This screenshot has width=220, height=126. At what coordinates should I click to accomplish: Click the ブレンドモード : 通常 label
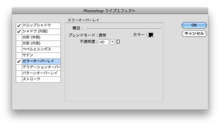point(87,35)
